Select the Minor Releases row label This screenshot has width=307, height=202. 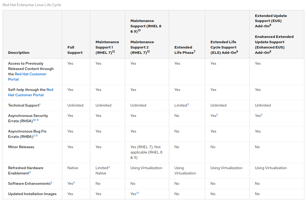pyautogui.click(x=21, y=147)
